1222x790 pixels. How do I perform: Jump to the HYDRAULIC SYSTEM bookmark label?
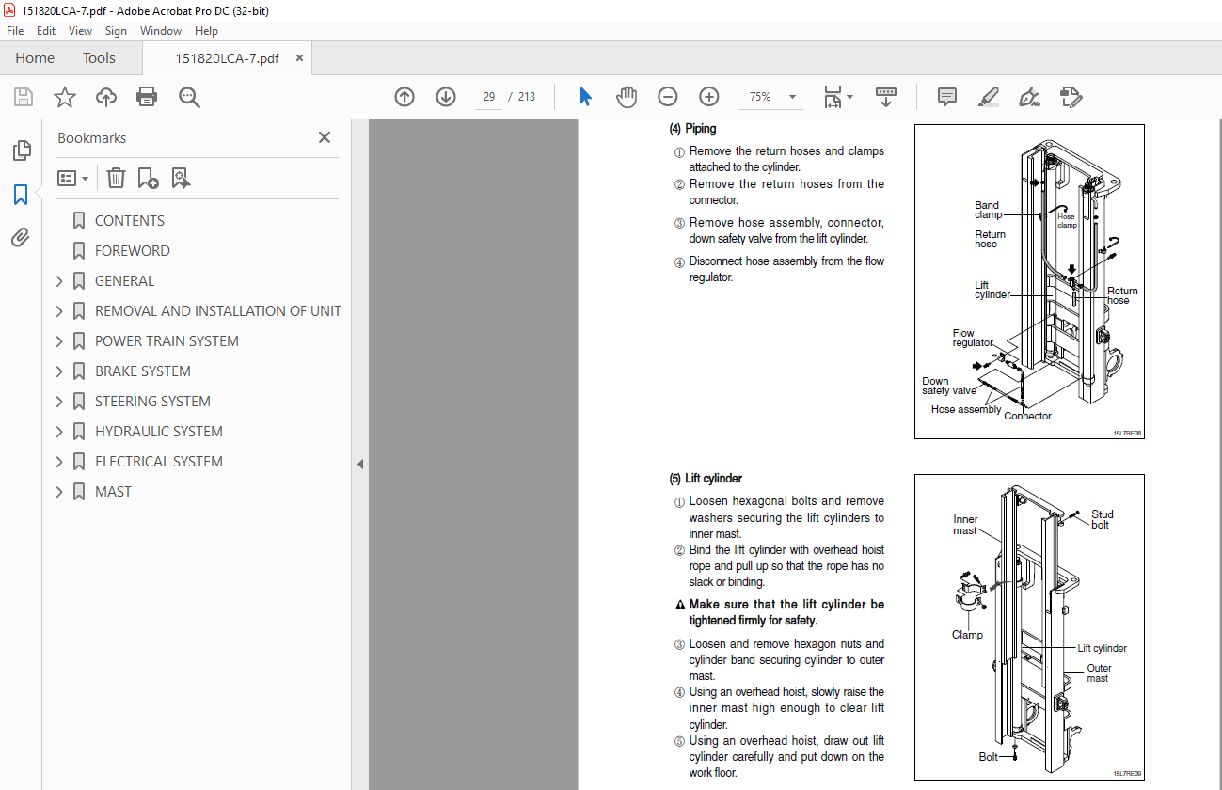coord(159,432)
